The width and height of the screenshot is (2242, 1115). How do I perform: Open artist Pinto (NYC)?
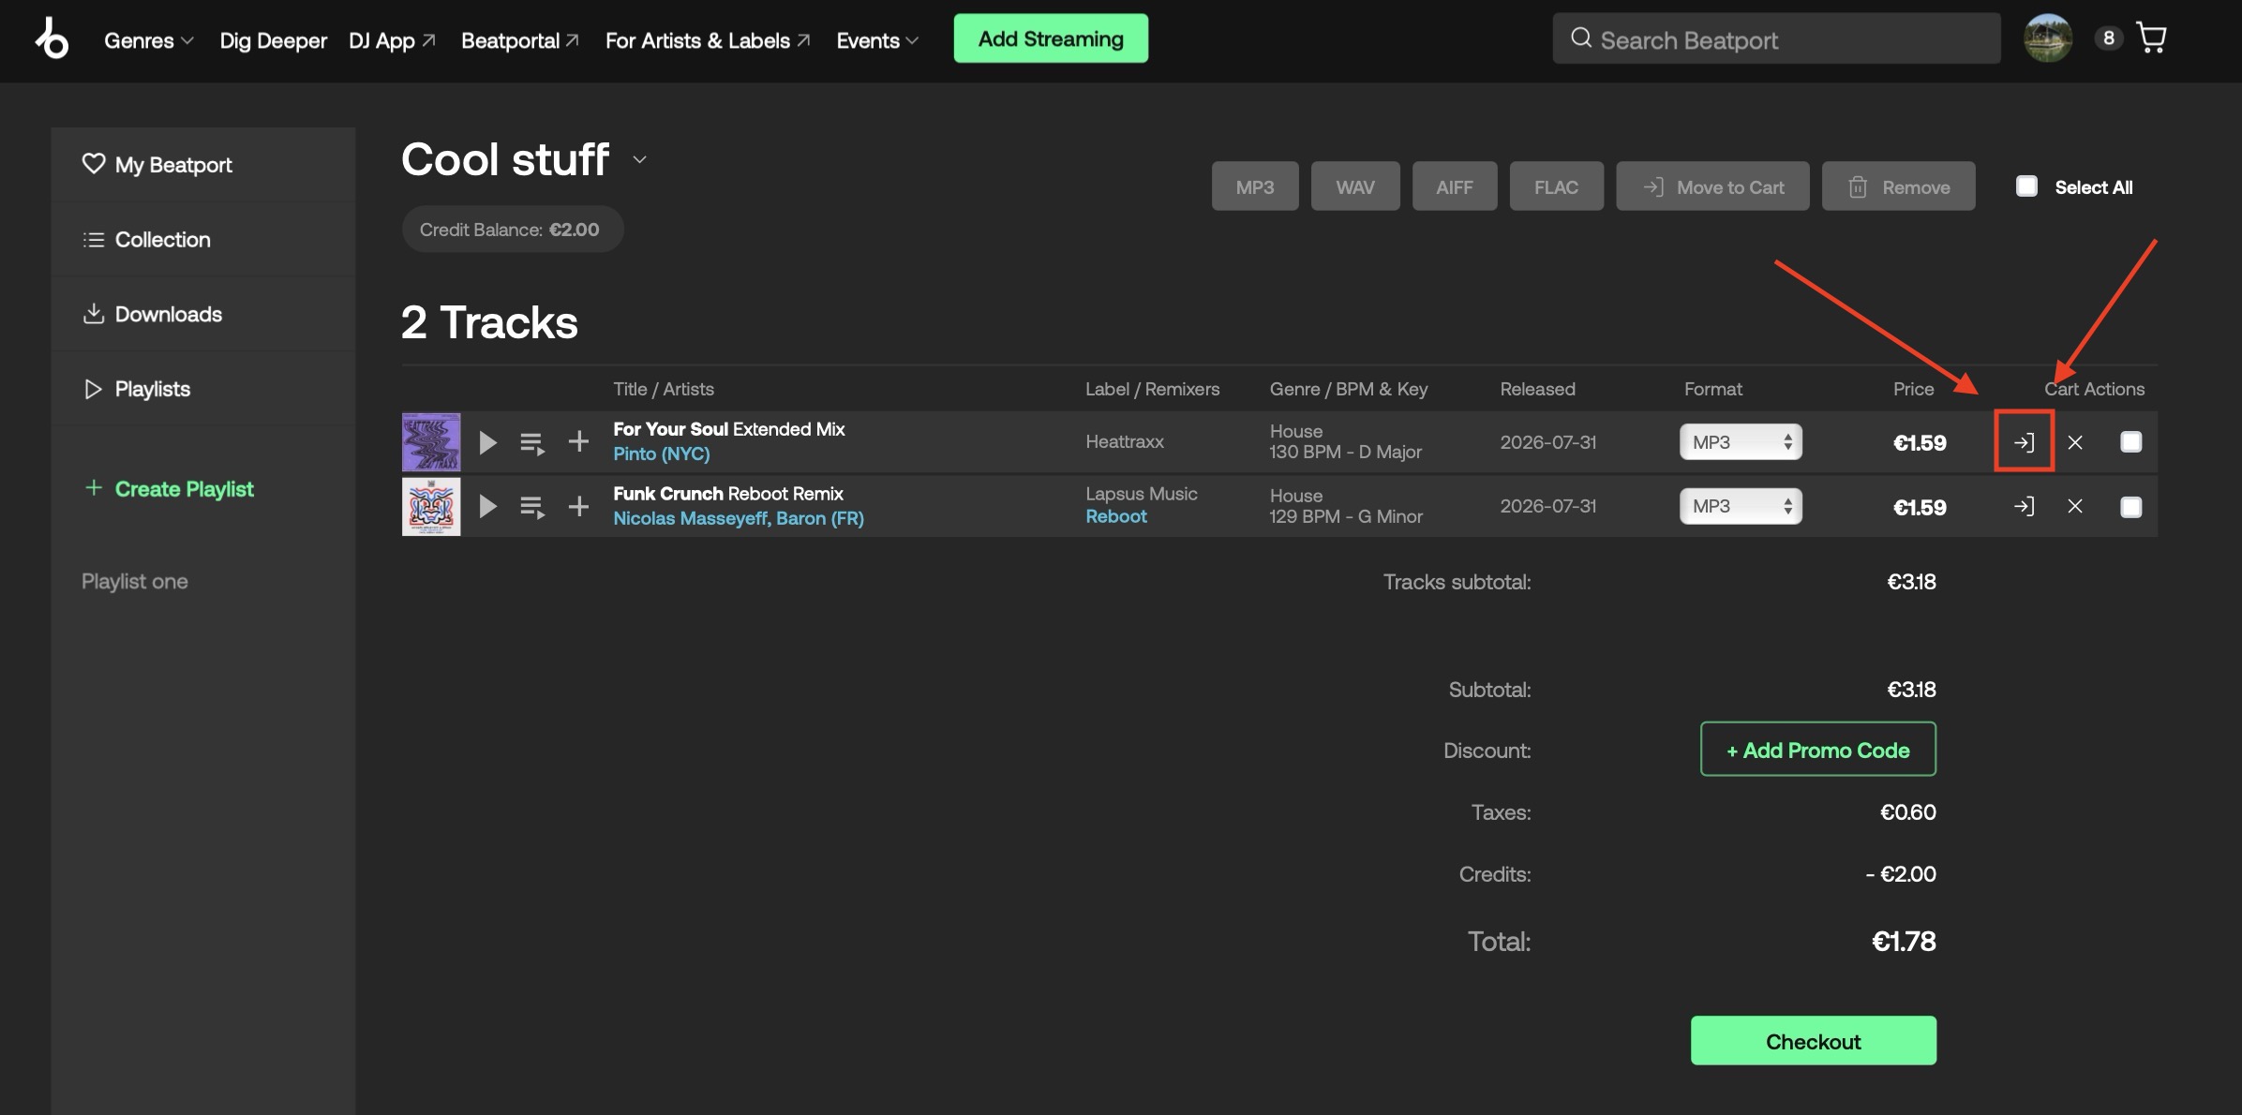pyautogui.click(x=662, y=453)
